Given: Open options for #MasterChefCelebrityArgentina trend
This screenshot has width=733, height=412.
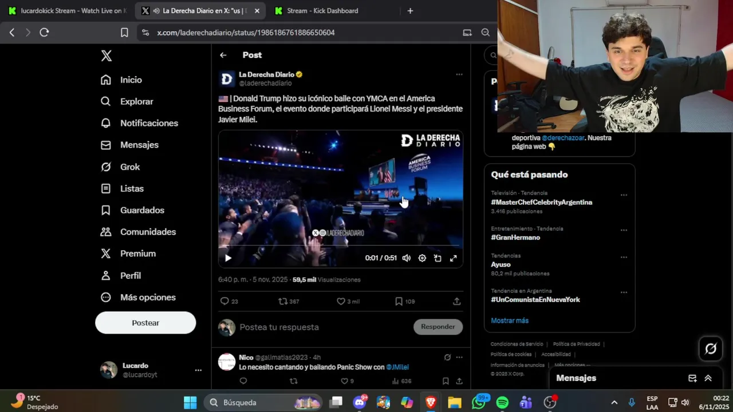Looking at the screenshot, I should (x=624, y=195).
